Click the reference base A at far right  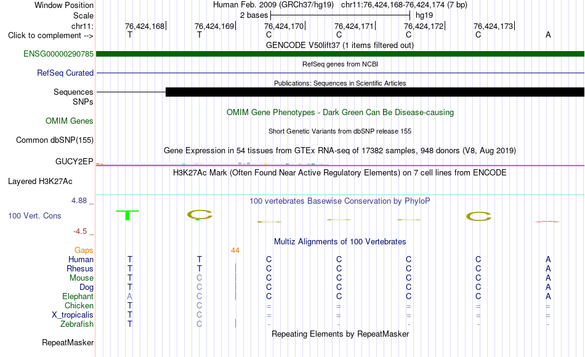point(547,34)
